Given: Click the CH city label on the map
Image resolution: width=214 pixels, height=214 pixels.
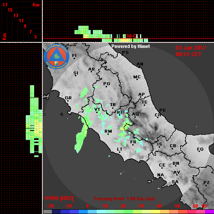Looking at the screenshot, I should pos(158,115).
